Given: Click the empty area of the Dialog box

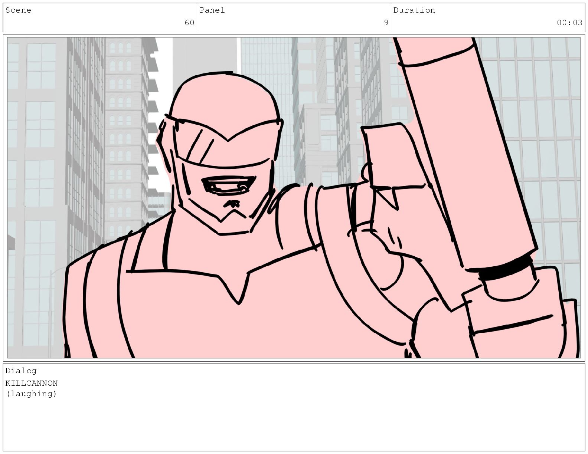Looking at the screenshot, I should tap(297, 423).
